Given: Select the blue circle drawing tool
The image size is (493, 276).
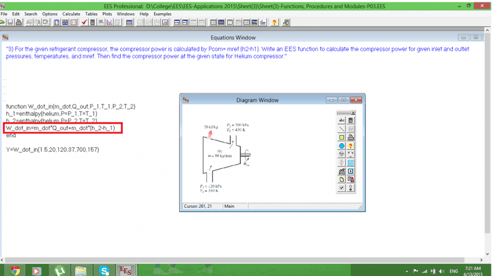Looking at the screenshot, I should (x=341, y=146).
